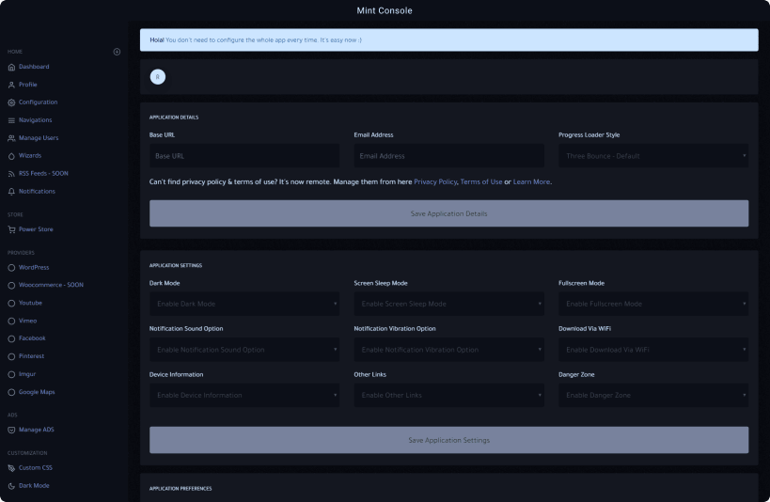Click the Hola info banner
770x502 pixels.
(448, 39)
